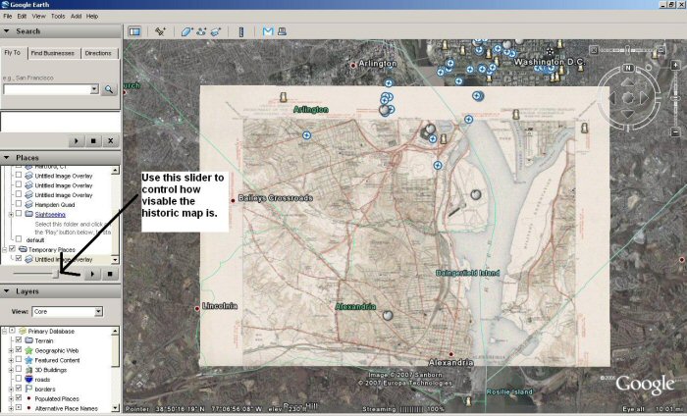The height and width of the screenshot is (416, 687).
Task: Expand the Sightseeing folder tree node
Action: [11, 214]
